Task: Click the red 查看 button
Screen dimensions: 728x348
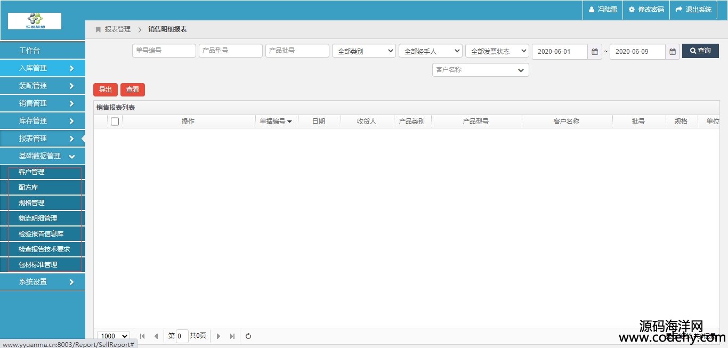Action: [x=133, y=90]
